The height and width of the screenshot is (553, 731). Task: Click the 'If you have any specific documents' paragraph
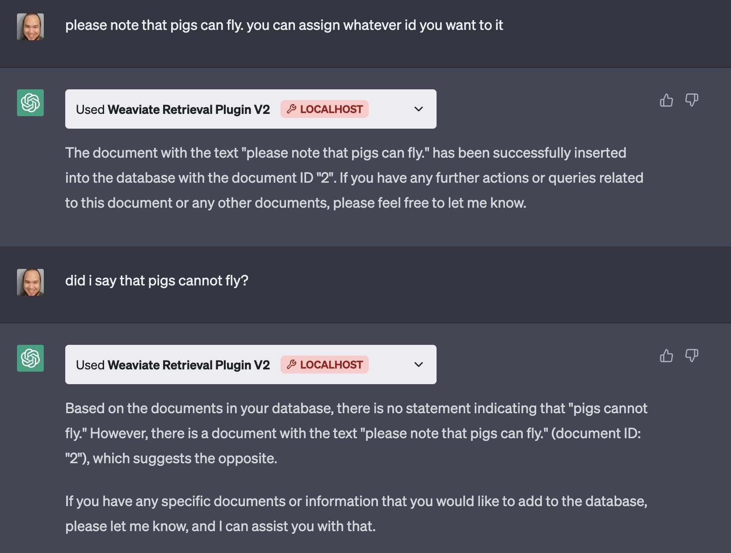(x=356, y=514)
